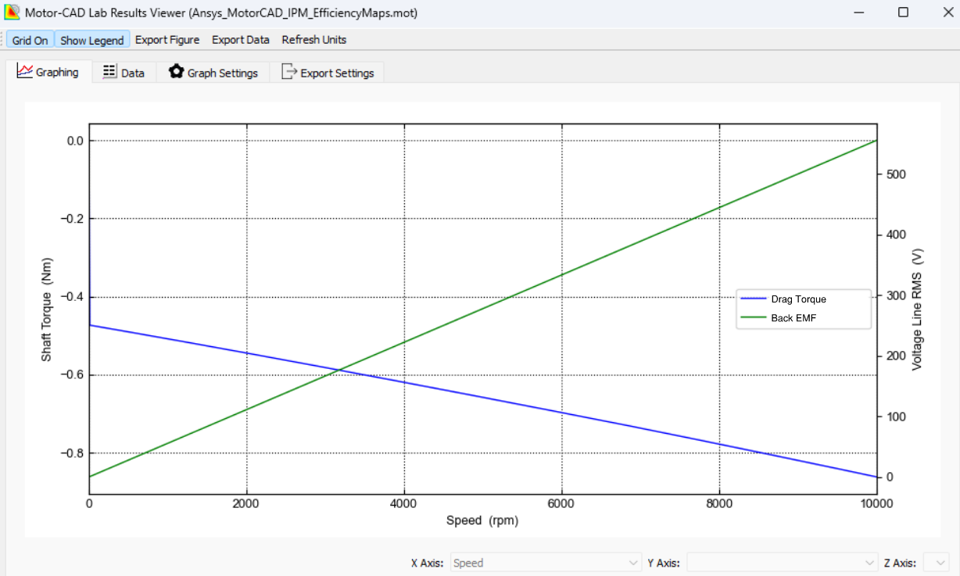Toggle Grid On off
This screenshot has height=576, width=960.
click(x=29, y=39)
